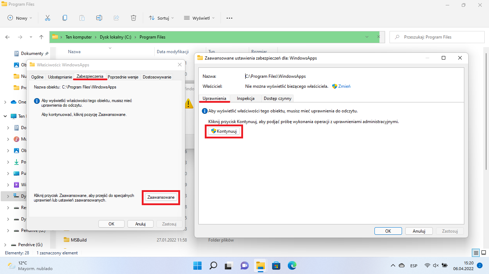The image size is (489, 274).
Task: Go up one folder level
Action: point(42,37)
